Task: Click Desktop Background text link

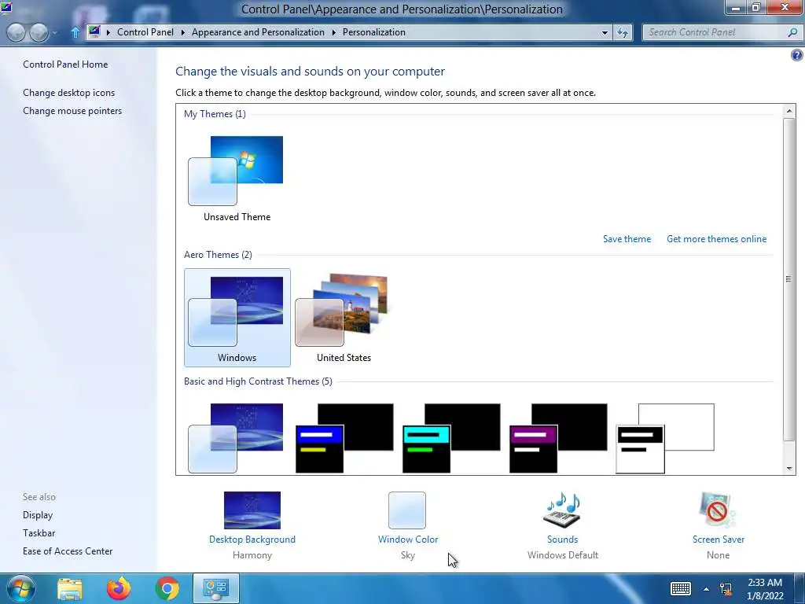Action: [x=252, y=540]
